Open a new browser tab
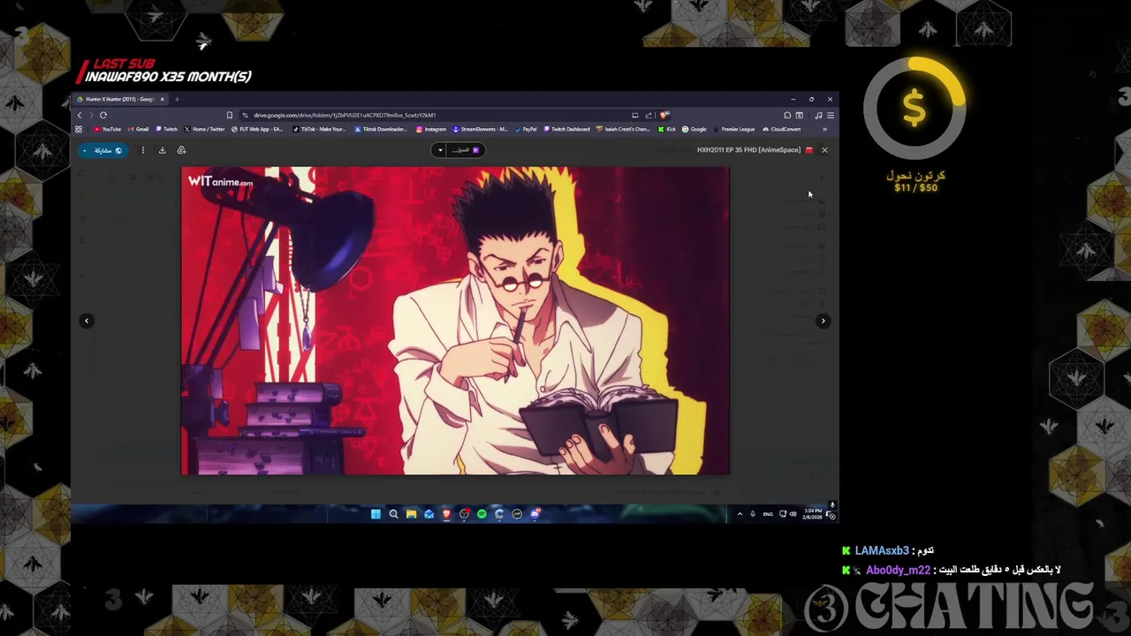 coord(177,99)
